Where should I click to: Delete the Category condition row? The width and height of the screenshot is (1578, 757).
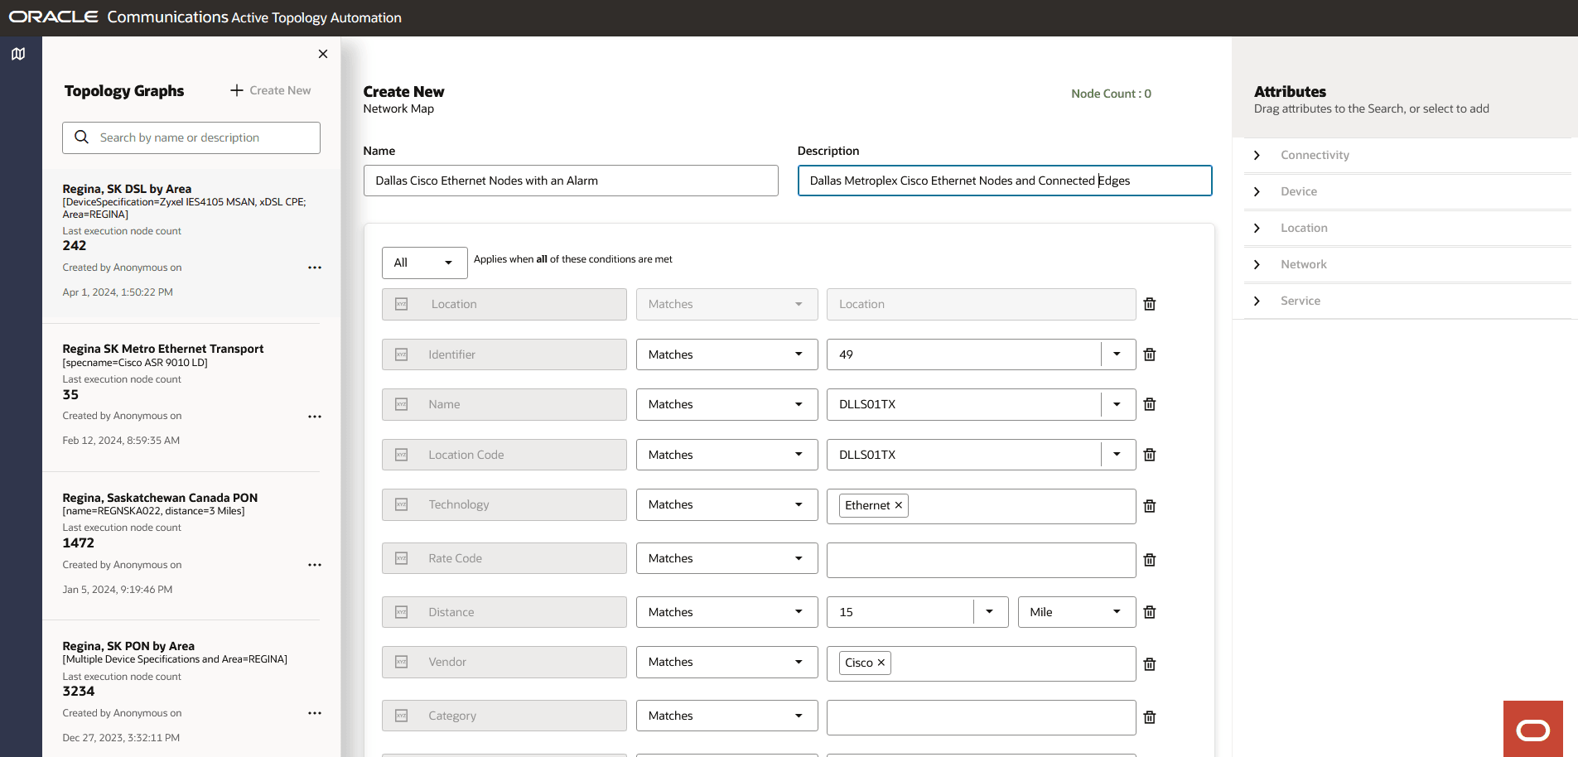[1149, 716]
